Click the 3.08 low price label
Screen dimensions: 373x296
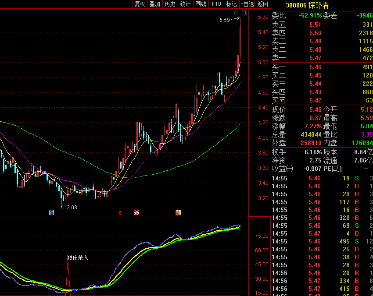click(72, 208)
